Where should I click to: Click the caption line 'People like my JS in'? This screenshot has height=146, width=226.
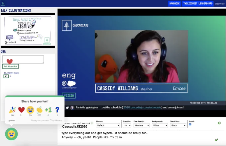(107, 137)
